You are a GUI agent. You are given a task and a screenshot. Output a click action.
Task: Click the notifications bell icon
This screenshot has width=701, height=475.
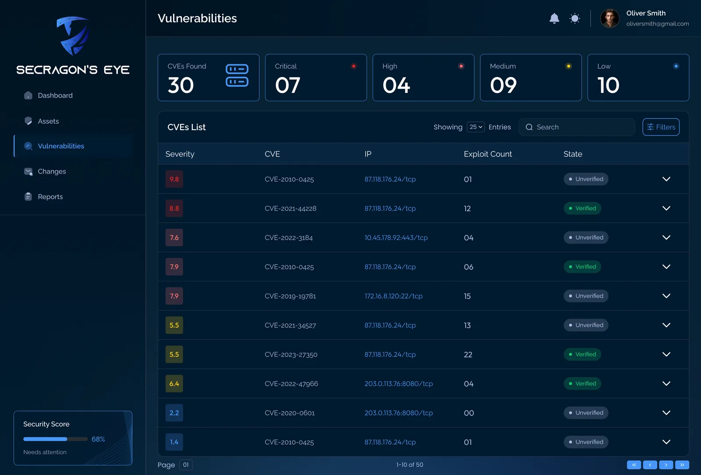[554, 18]
